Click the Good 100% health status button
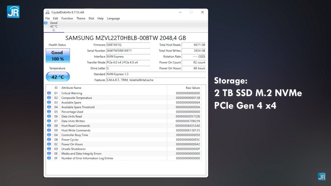 (57, 55)
